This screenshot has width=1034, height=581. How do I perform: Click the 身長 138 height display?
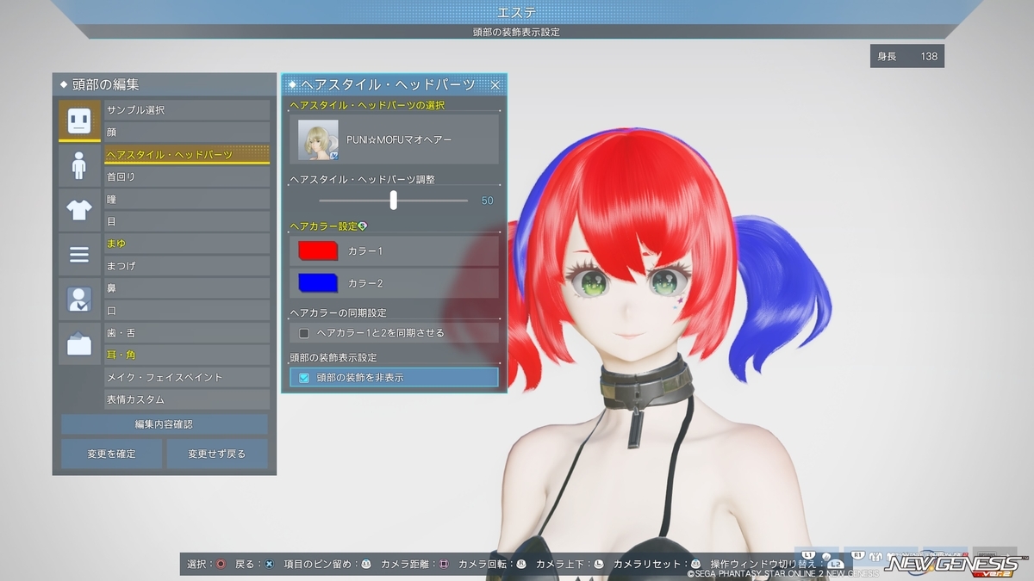click(x=906, y=56)
